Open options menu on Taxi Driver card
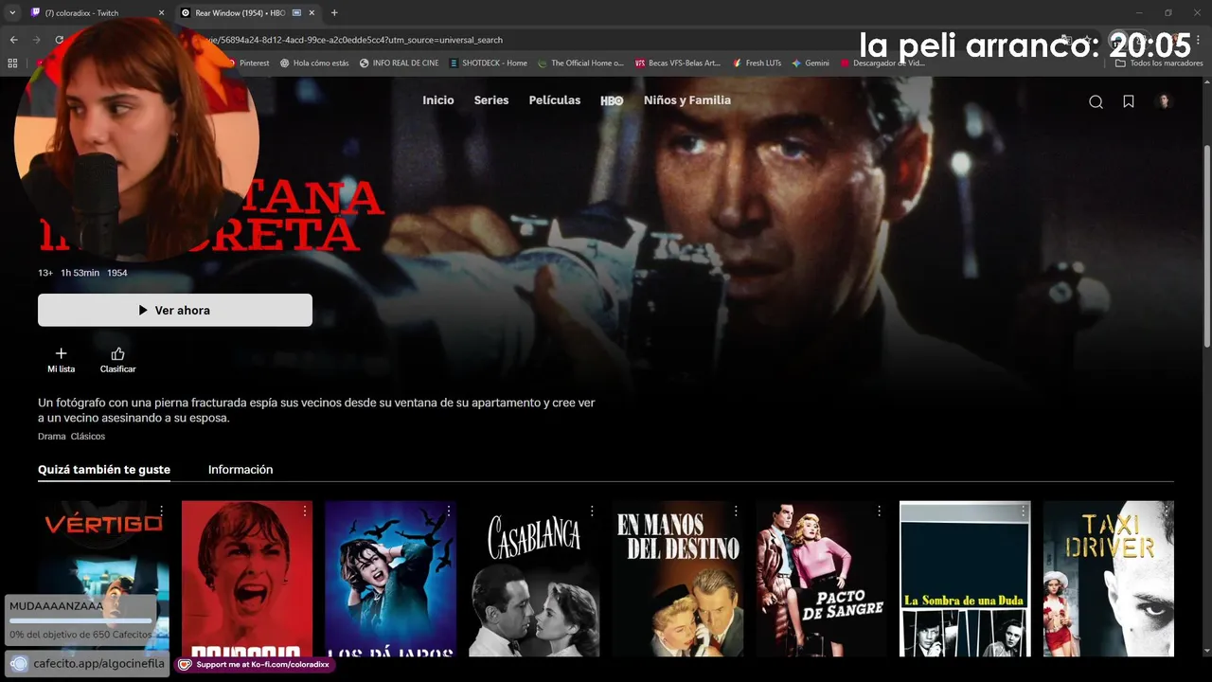This screenshot has height=682, width=1212. (1167, 511)
